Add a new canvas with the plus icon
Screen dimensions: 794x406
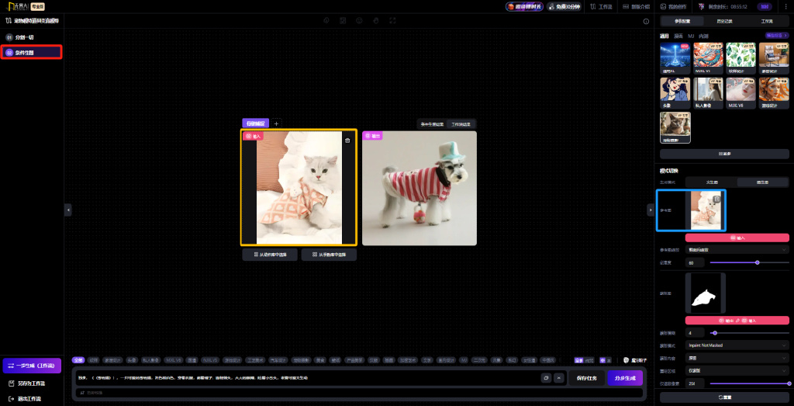pyautogui.click(x=276, y=123)
